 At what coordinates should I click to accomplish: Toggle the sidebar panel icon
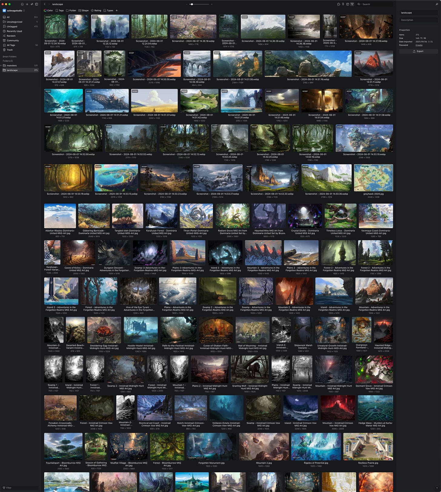(37, 4)
